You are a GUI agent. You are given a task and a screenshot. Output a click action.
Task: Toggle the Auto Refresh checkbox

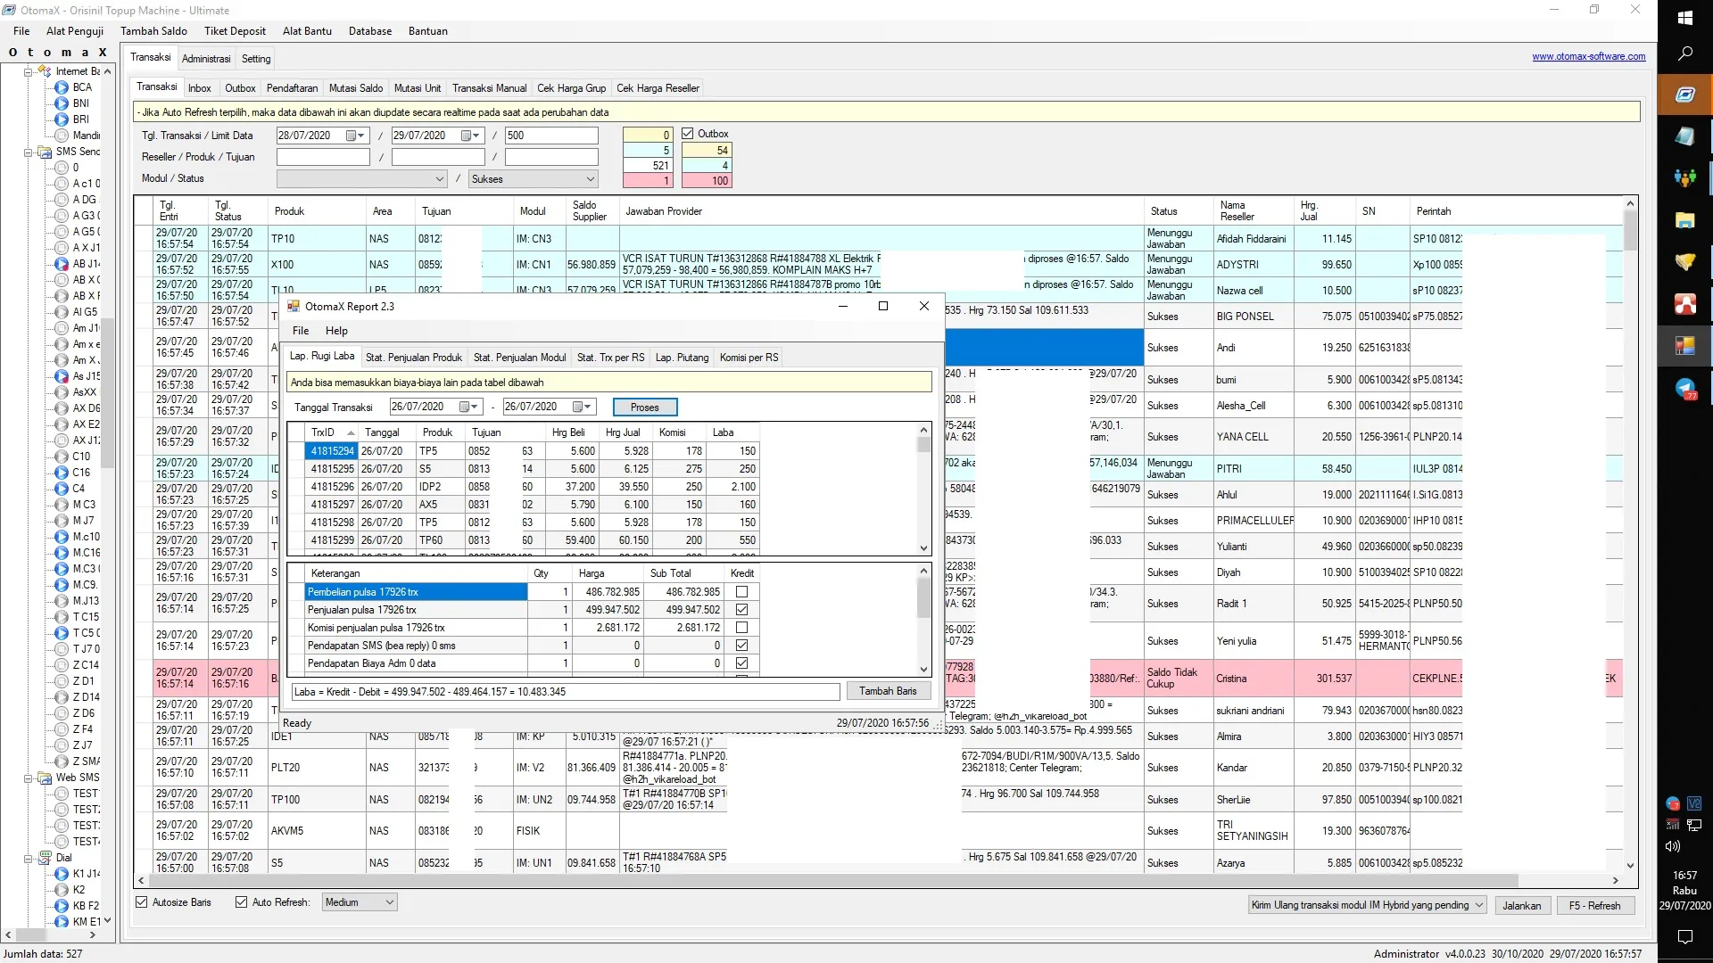click(240, 901)
